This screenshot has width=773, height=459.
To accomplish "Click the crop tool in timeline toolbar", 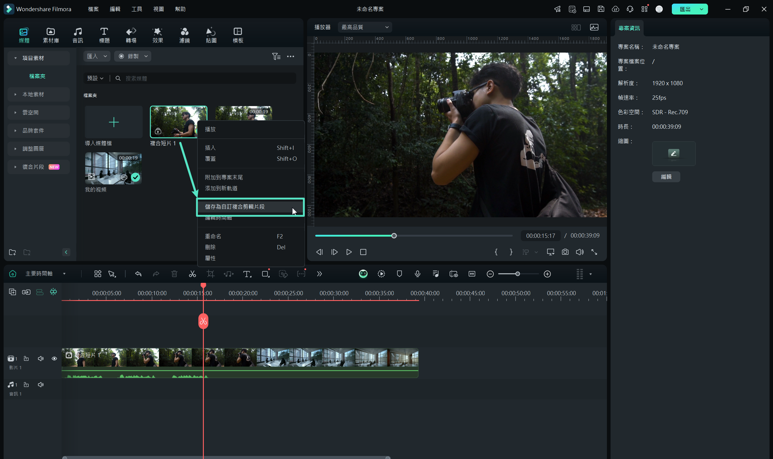I will point(210,274).
